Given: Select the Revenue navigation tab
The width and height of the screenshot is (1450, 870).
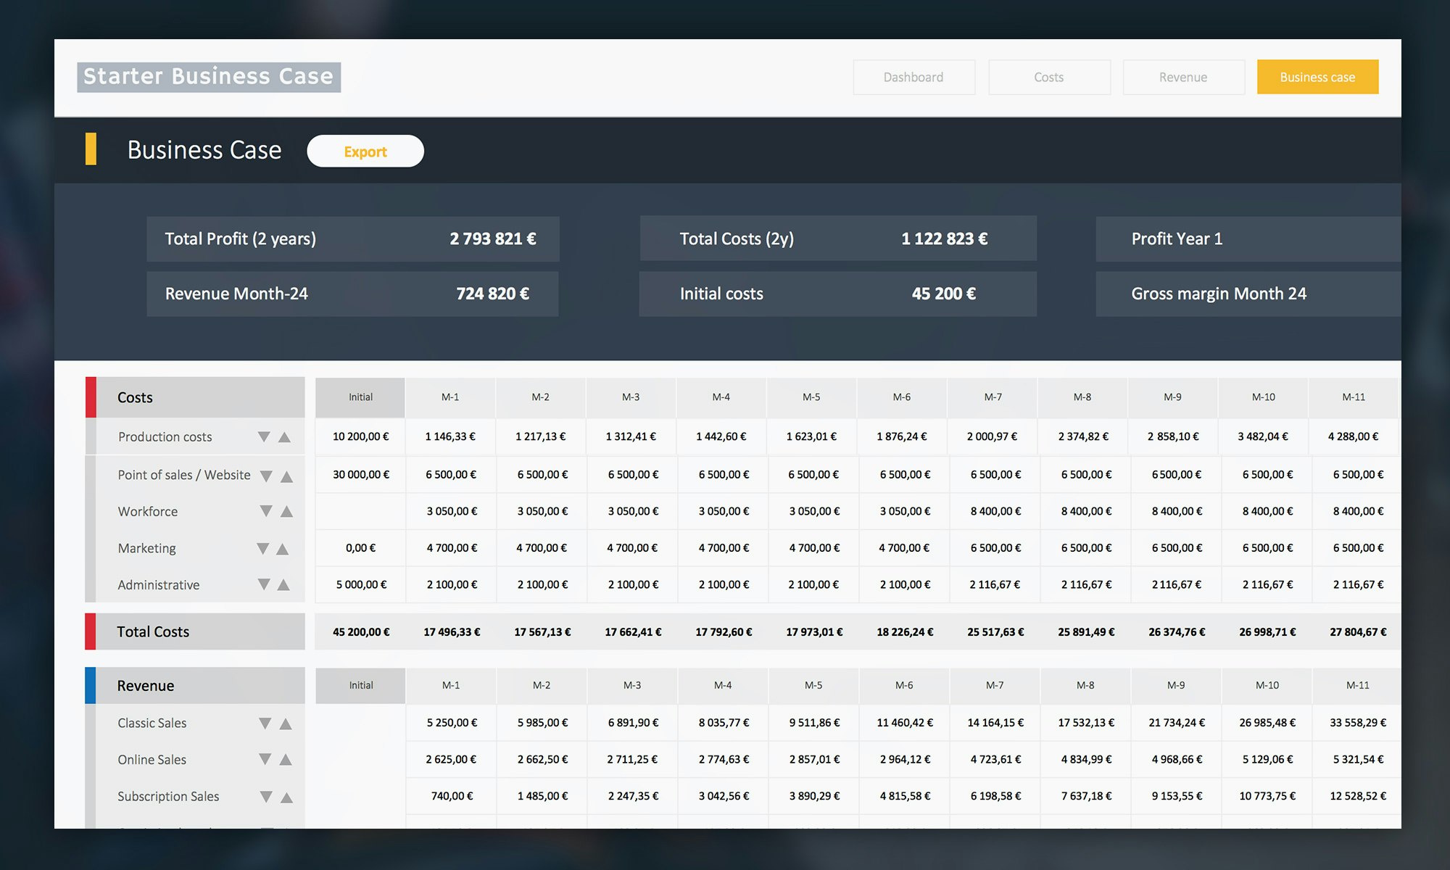Looking at the screenshot, I should tap(1183, 77).
